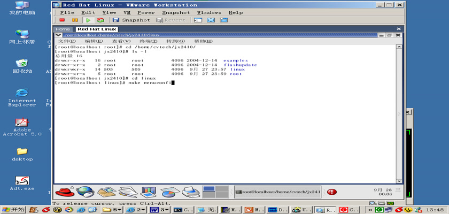Open the VM menu
This screenshot has height=214, width=449.
coord(127,12)
